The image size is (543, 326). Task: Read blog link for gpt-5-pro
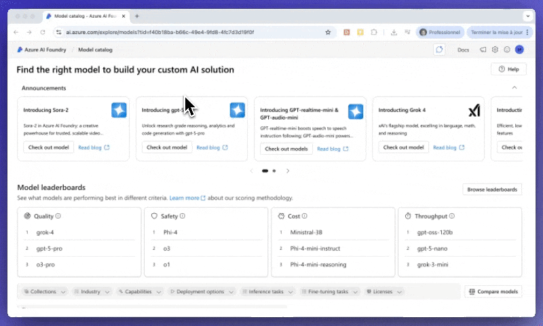coord(212,147)
